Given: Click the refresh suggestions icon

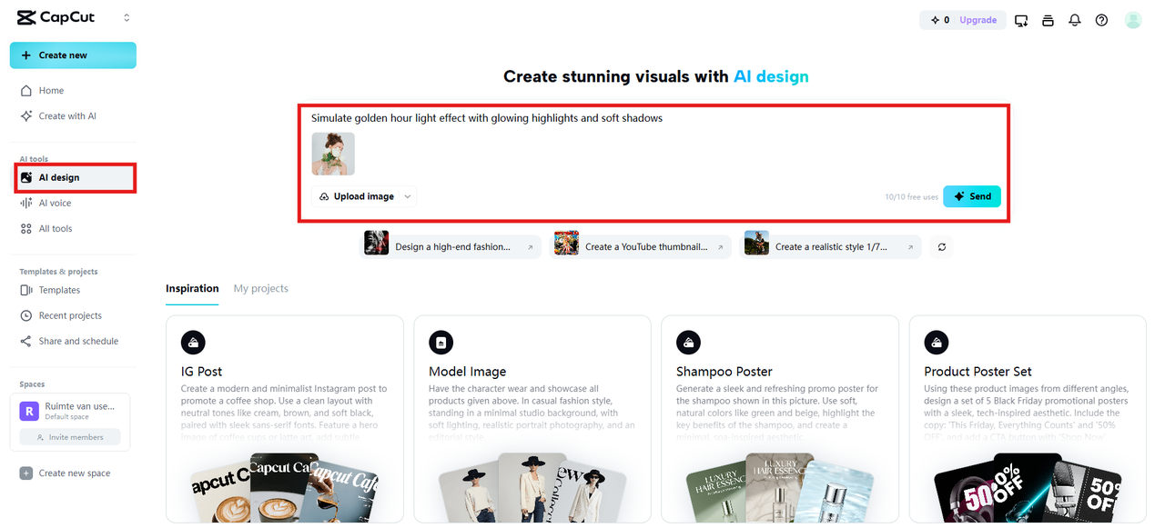Looking at the screenshot, I should click(941, 246).
